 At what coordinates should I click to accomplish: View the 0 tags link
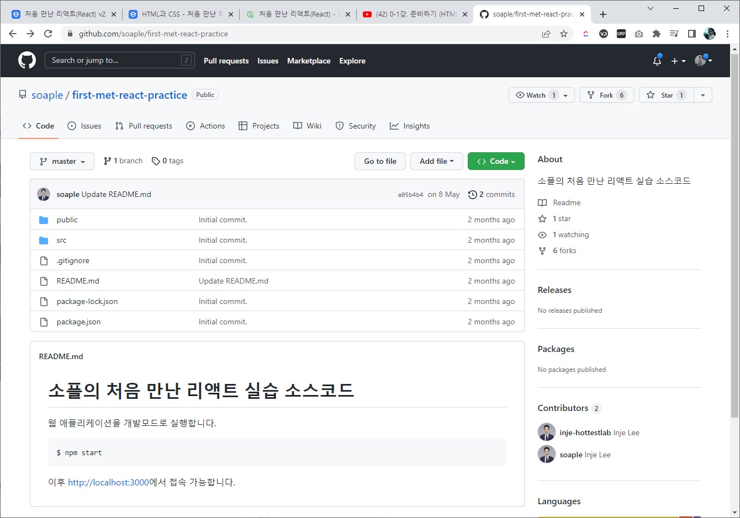pos(167,161)
